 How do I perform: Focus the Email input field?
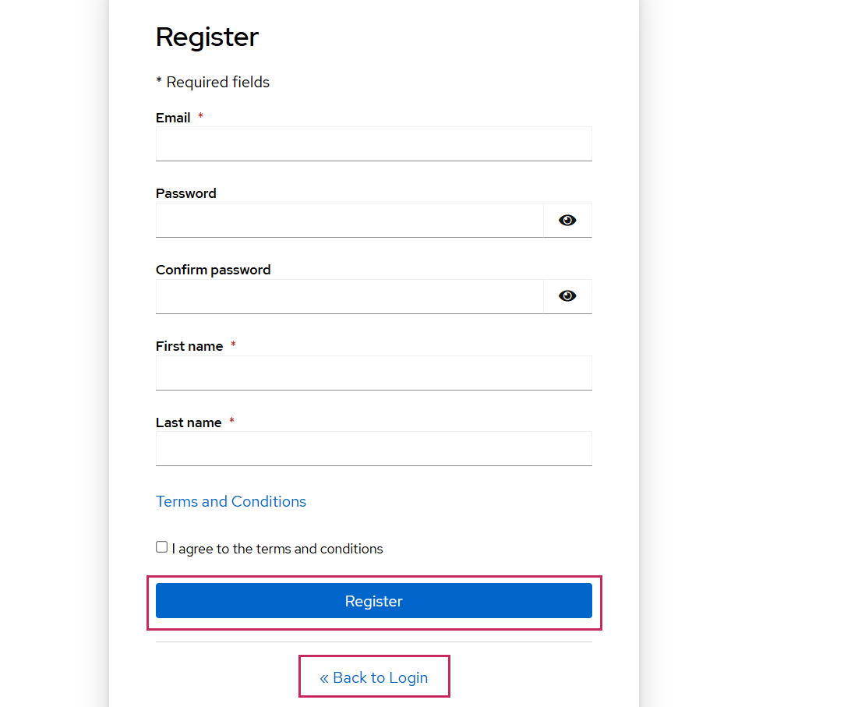373,144
